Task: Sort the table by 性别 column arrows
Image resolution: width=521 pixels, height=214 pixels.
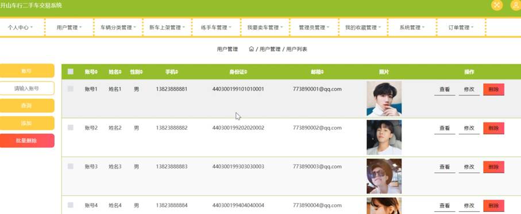Action: click(x=141, y=72)
